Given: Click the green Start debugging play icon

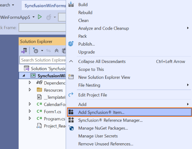Looking at the screenshot, I should [40, 17].
